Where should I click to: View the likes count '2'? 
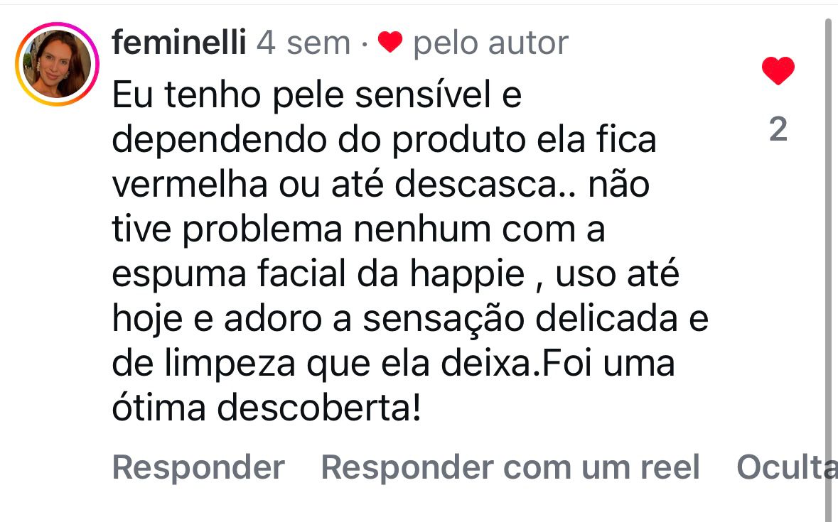(778, 130)
